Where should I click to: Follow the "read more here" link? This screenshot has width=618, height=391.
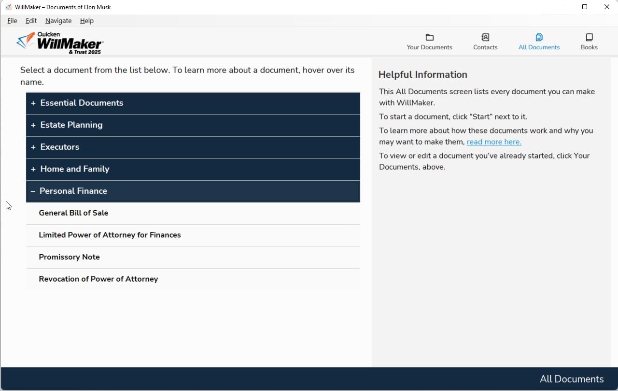pos(493,142)
